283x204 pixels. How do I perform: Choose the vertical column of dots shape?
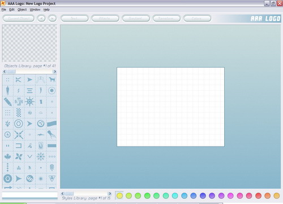tap(7, 167)
